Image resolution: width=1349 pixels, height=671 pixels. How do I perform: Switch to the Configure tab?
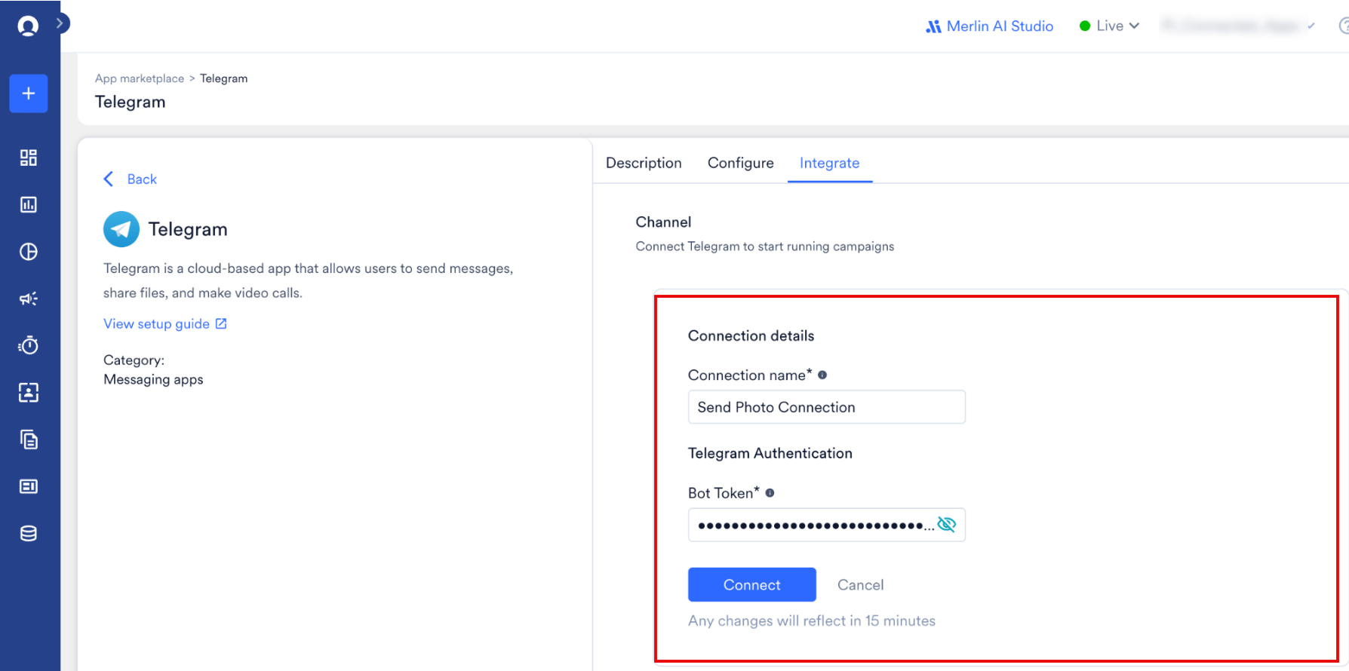pyautogui.click(x=741, y=163)
